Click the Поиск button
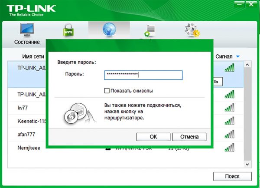Viewport: 260px width, 188px height. [x=232, y=176]
